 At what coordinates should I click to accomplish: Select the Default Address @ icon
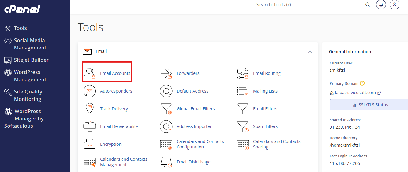(166, 91)
